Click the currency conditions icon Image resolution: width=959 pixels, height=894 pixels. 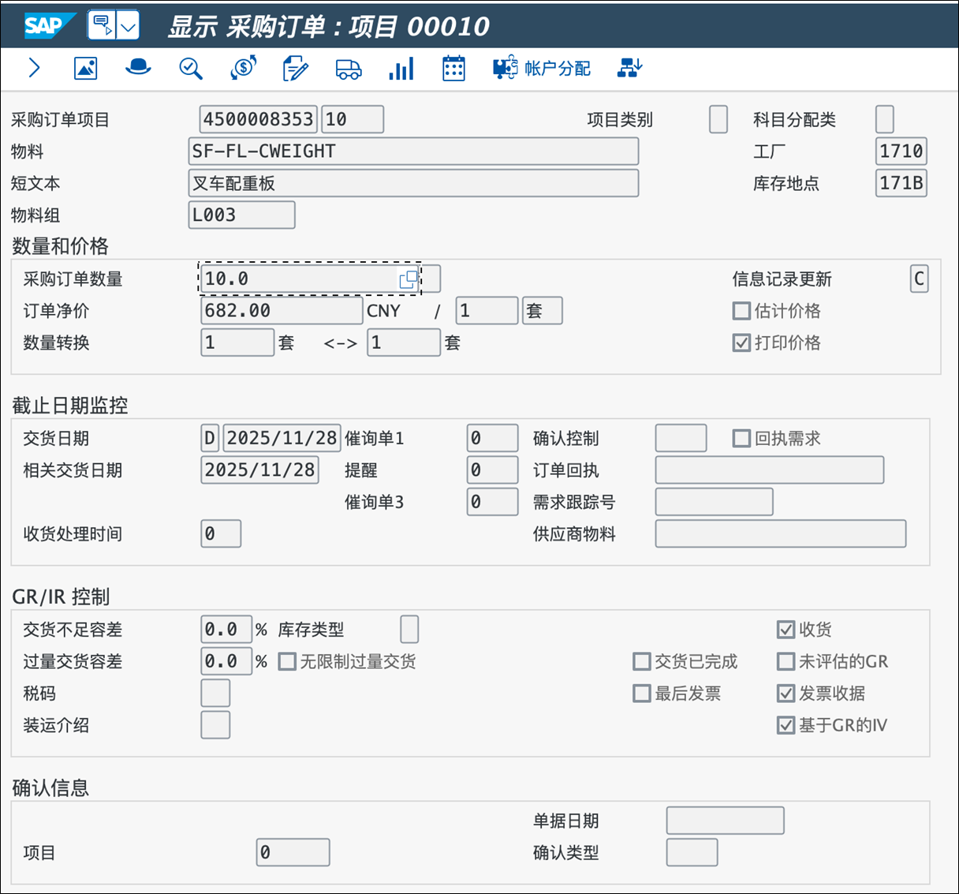point(244,69)
